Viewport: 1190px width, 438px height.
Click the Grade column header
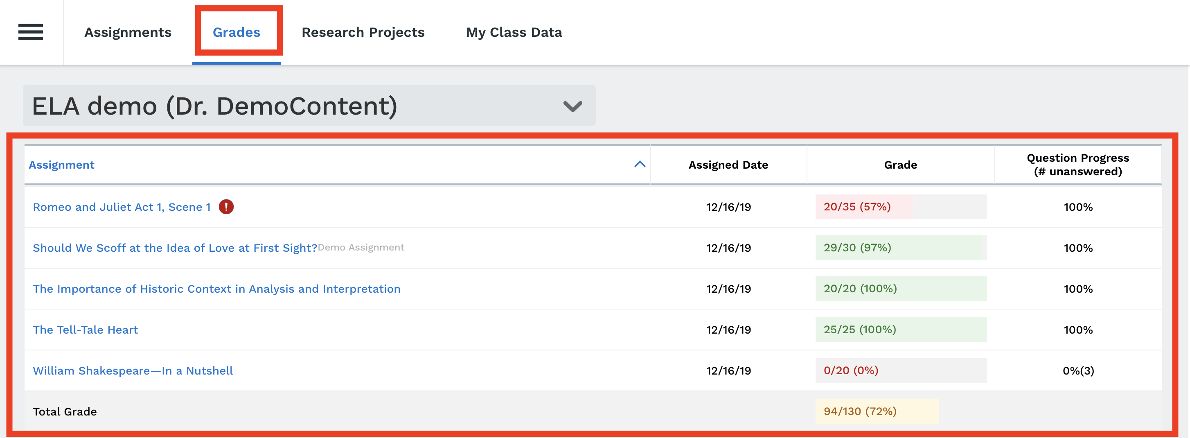coord(900,165)
